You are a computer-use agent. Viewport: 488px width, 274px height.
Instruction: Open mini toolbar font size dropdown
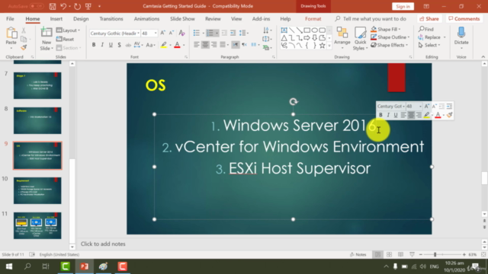pyautogui.click(x=420, y=107)
